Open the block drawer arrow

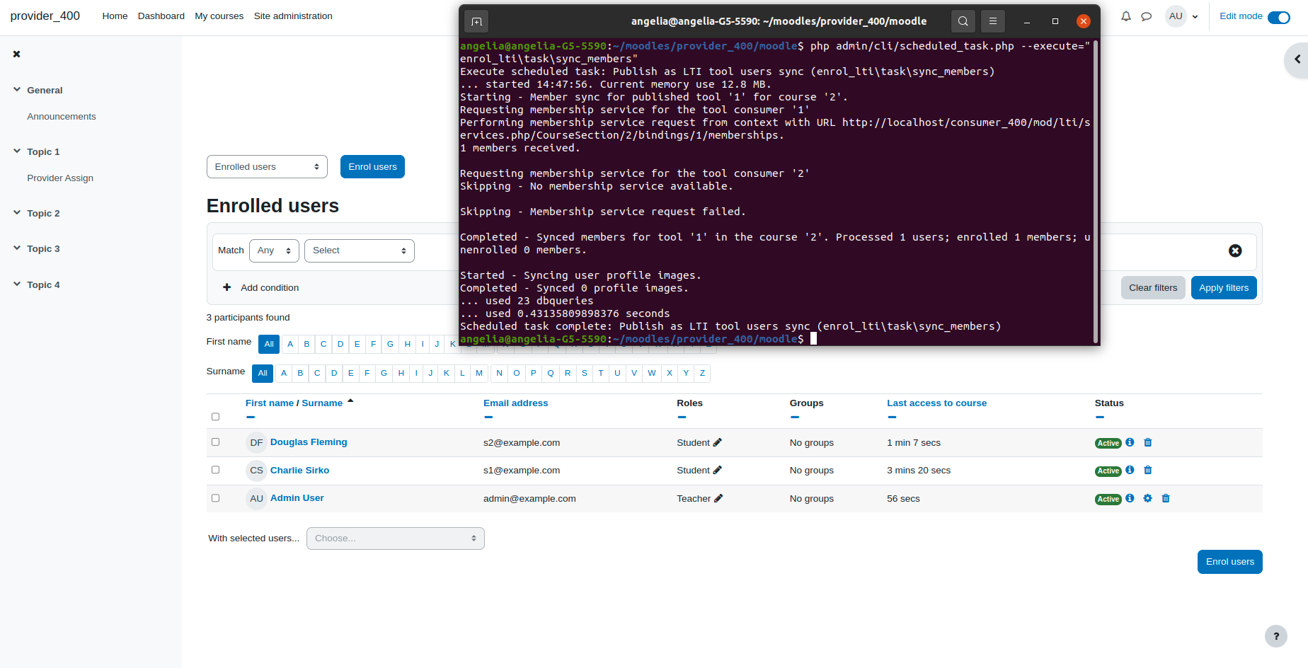[x=1297, y=59]
